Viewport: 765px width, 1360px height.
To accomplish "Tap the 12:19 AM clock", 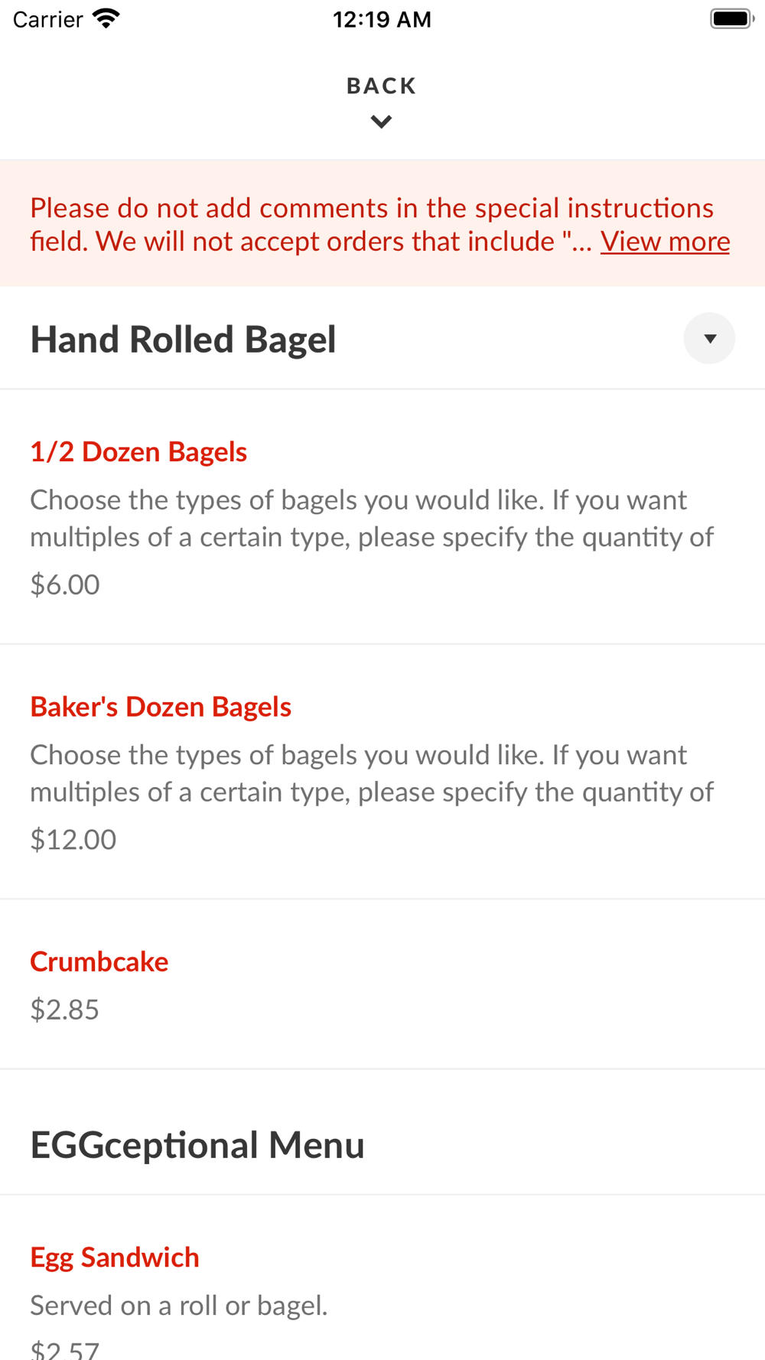I will 382,19.
